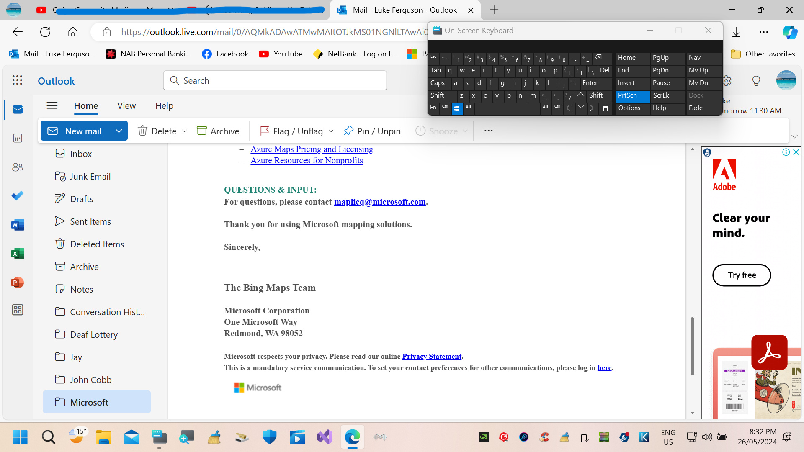Screen dimensions: 804x452
Task: Open the Tips lightbulb icon
Action: (756, 81)
